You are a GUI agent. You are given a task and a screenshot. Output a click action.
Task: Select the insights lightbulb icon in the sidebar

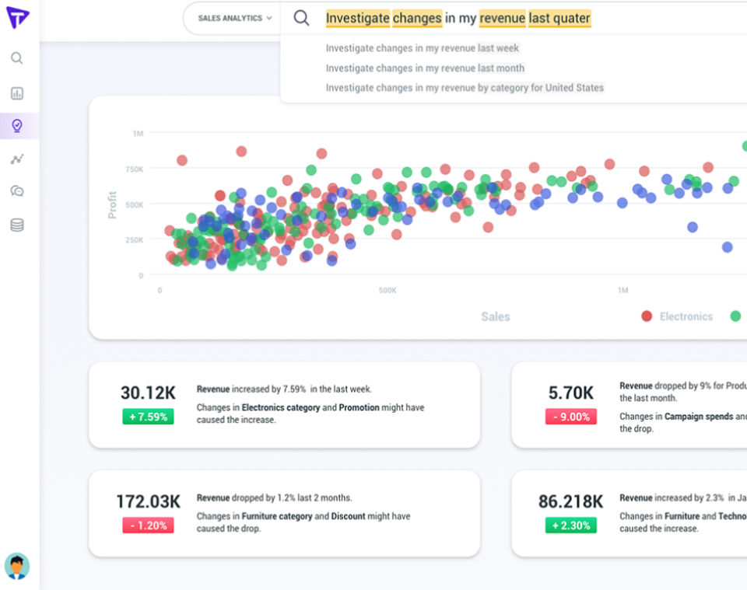[x=17, y=126]
